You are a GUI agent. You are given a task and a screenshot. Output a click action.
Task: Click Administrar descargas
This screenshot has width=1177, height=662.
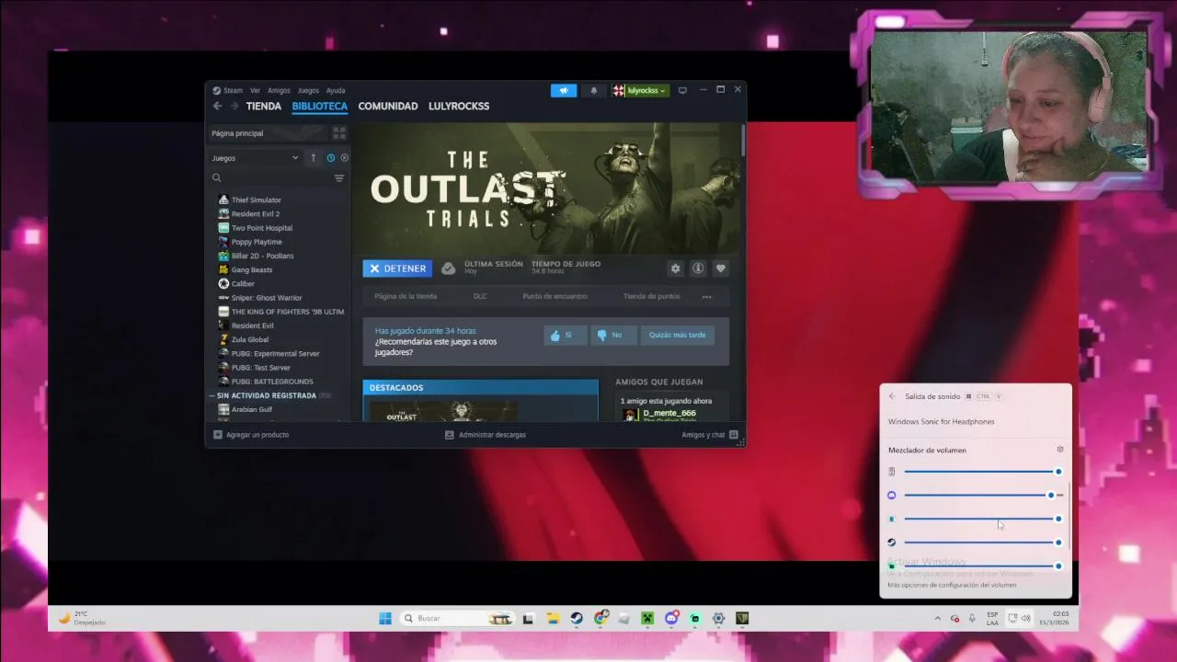coord(486,435)
